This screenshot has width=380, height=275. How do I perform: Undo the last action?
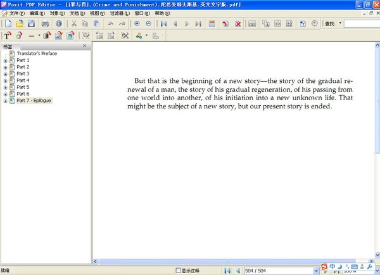[x=110, y=23]
